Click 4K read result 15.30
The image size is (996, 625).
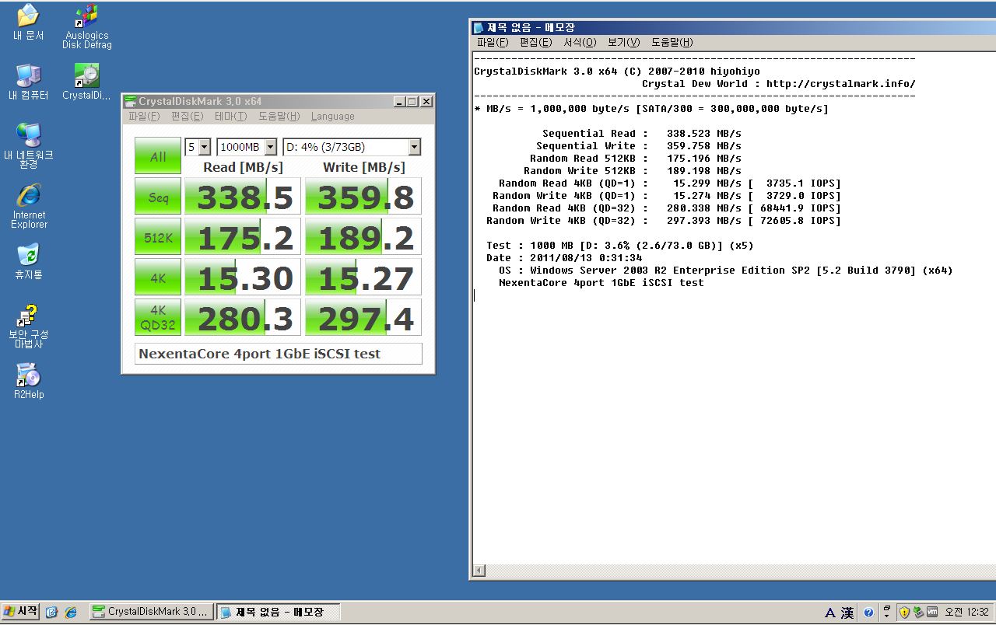243,278
